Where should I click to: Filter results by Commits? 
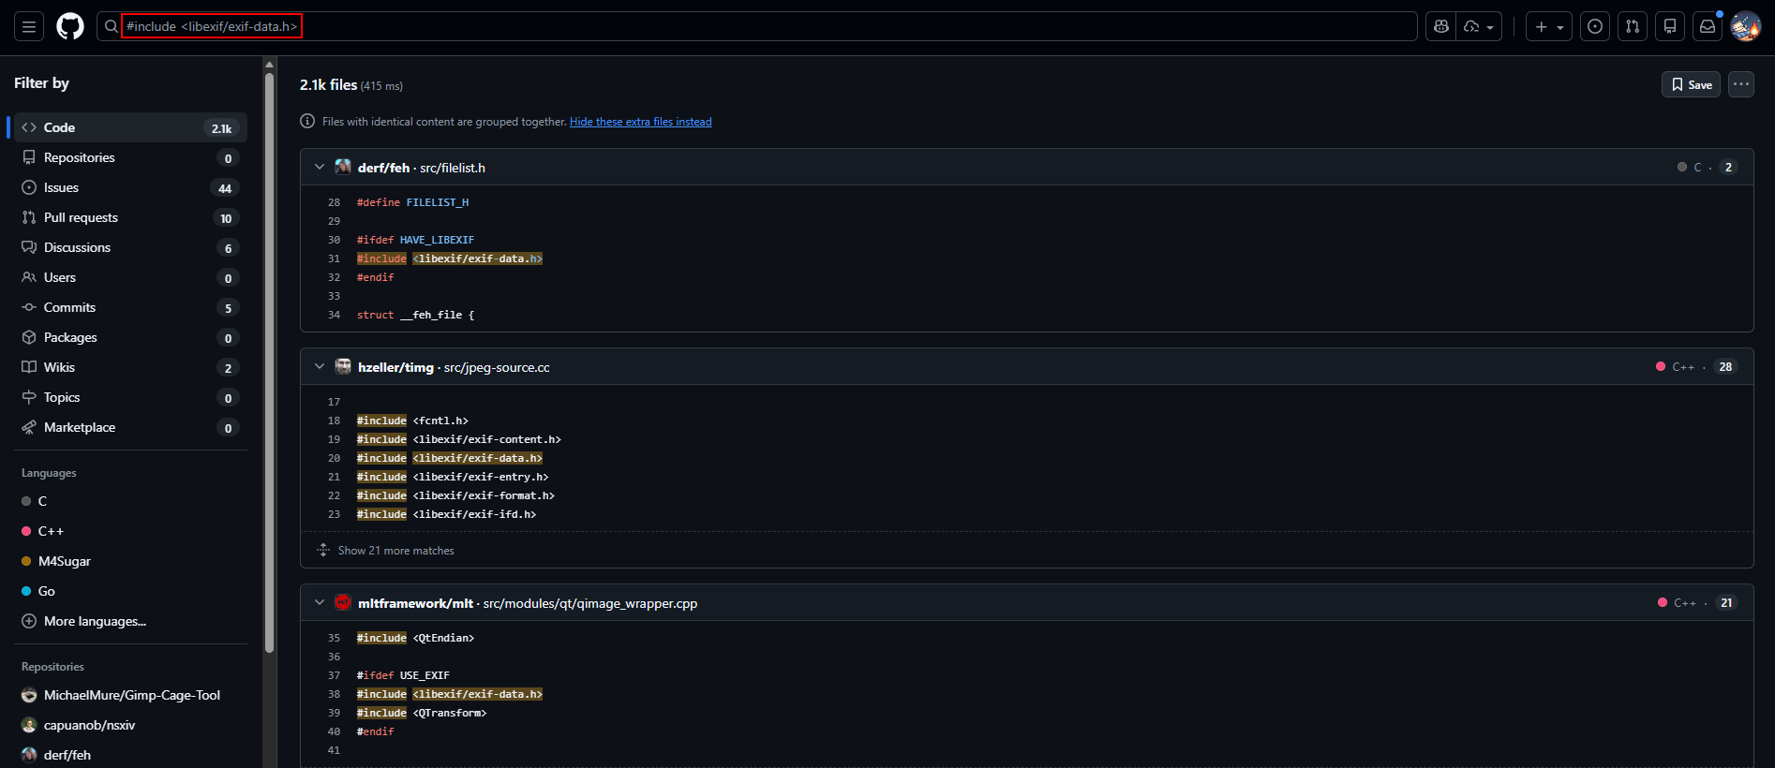pos(69,307)
